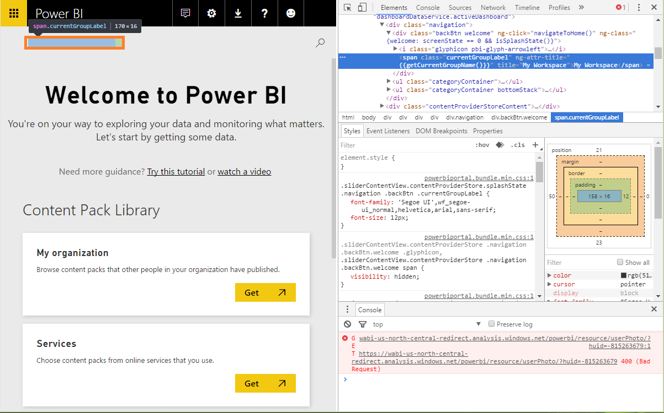
Task: Open the DevTools three-dot customize menu
Action: [639, 7]
